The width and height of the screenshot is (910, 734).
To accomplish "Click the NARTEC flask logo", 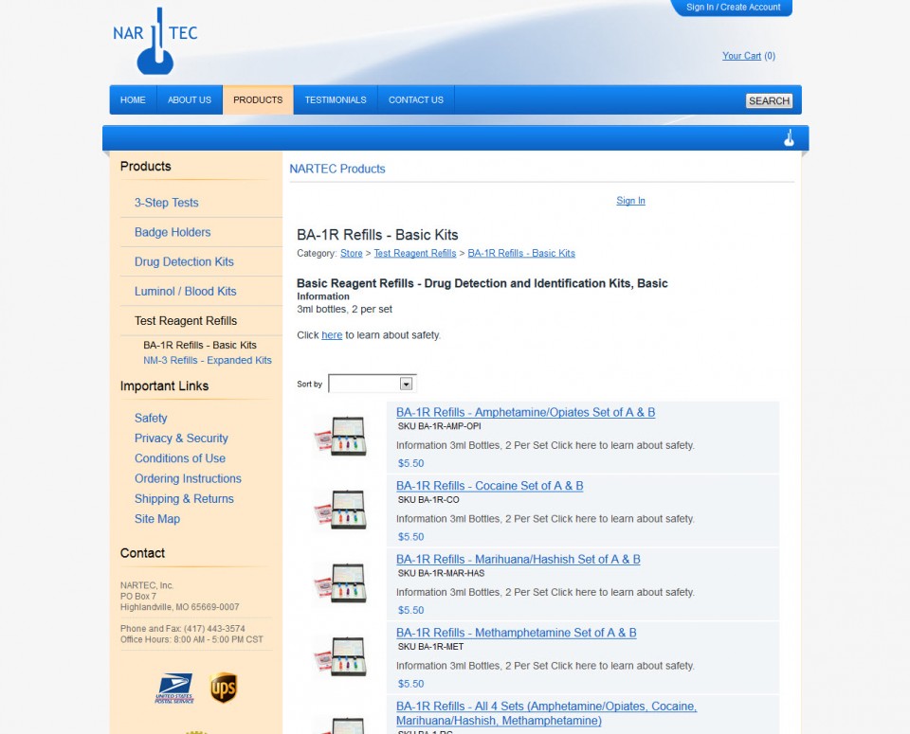I will [155, 41].
